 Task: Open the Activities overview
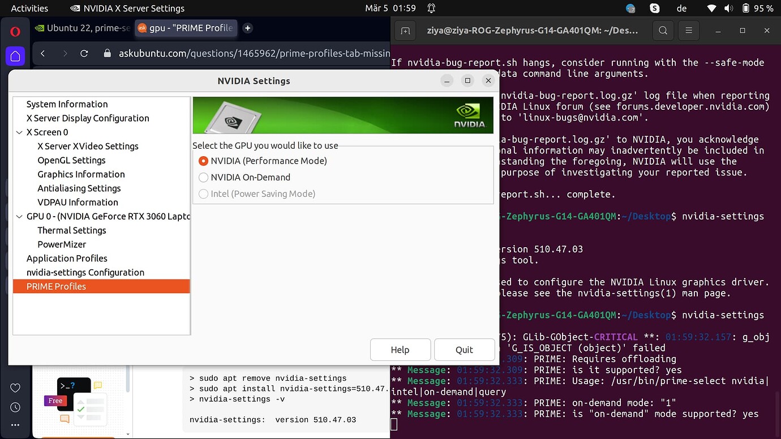29,8
